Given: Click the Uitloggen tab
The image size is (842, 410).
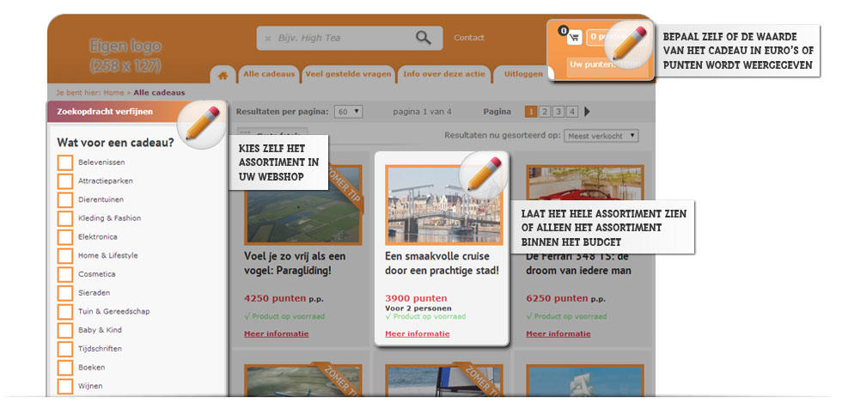Looking at the screenshot, I should (523, 74).
